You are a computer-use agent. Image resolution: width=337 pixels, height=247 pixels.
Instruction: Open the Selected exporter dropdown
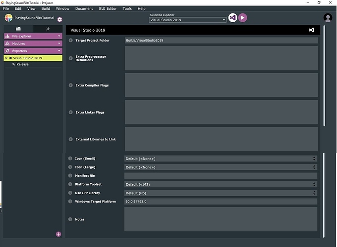(188, 20)
